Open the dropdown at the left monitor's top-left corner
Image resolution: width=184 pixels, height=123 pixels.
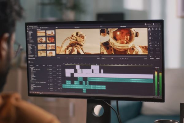(x=57, y=27)
